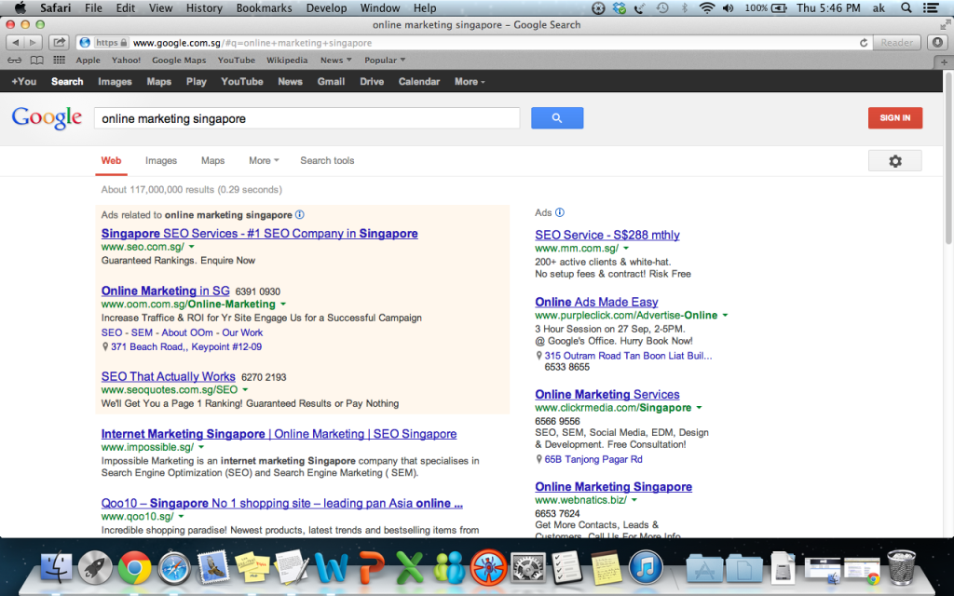Click the Safari address bar URL

coord(252,43)
